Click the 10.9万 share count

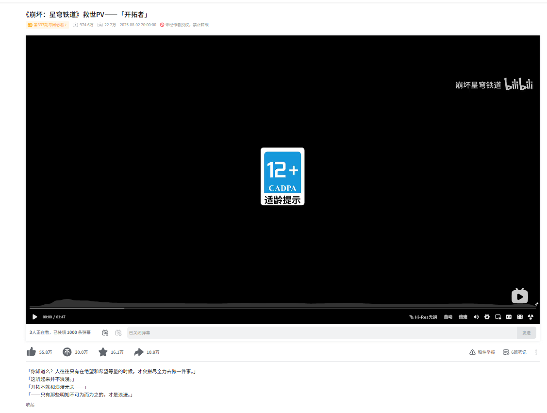click(x=153, y=352)
